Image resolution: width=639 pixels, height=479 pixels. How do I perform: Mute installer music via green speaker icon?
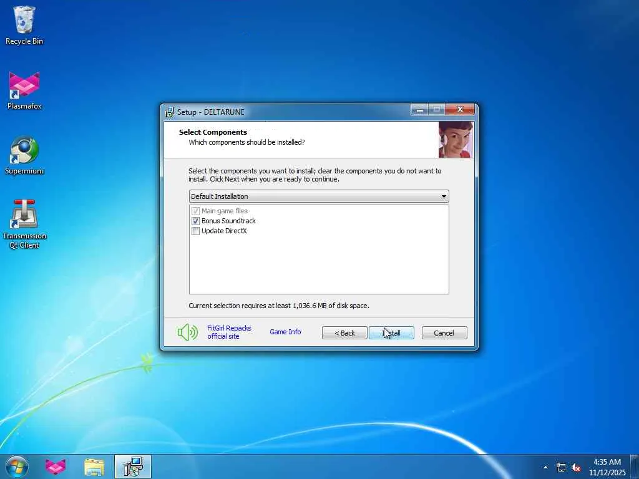point(188,333)
